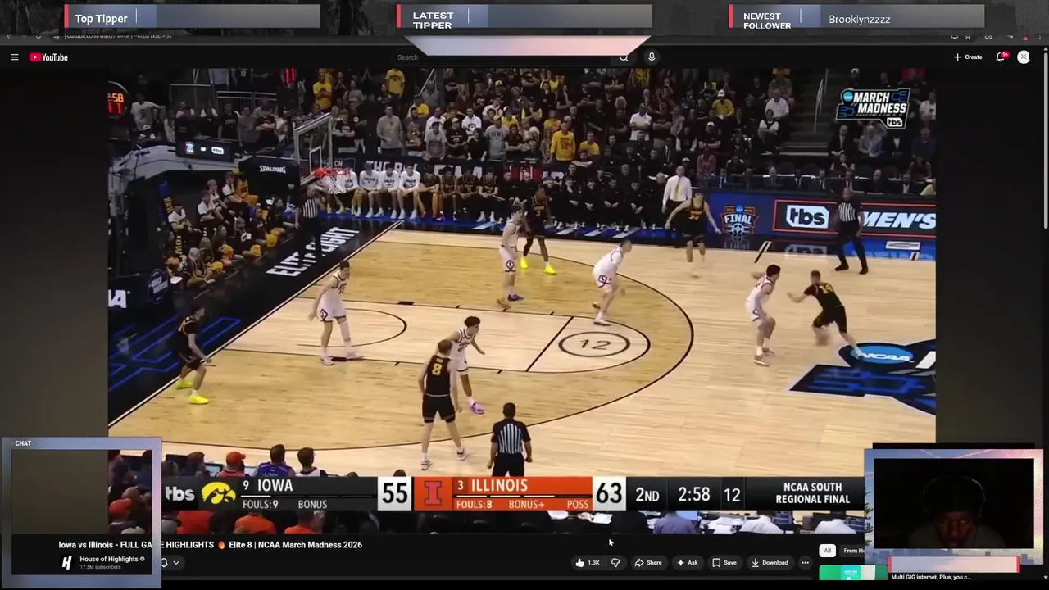The height and width of the screenshot is (590, 1049).
Task: Open the YouTube hamburger guide menu
Action: (x=14, y=57)
